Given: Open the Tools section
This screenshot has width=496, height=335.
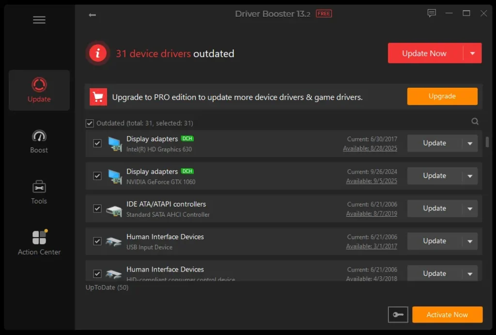Looking at the screenshot, I should 39,192.
